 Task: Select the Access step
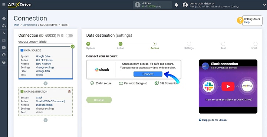[155, 44]
